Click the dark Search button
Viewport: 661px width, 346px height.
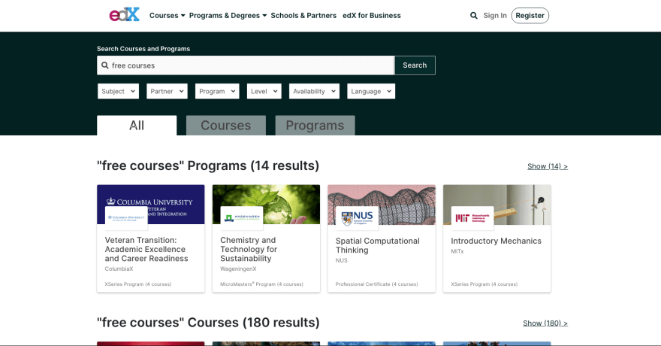pyautogui.click(x=415, y=65)
